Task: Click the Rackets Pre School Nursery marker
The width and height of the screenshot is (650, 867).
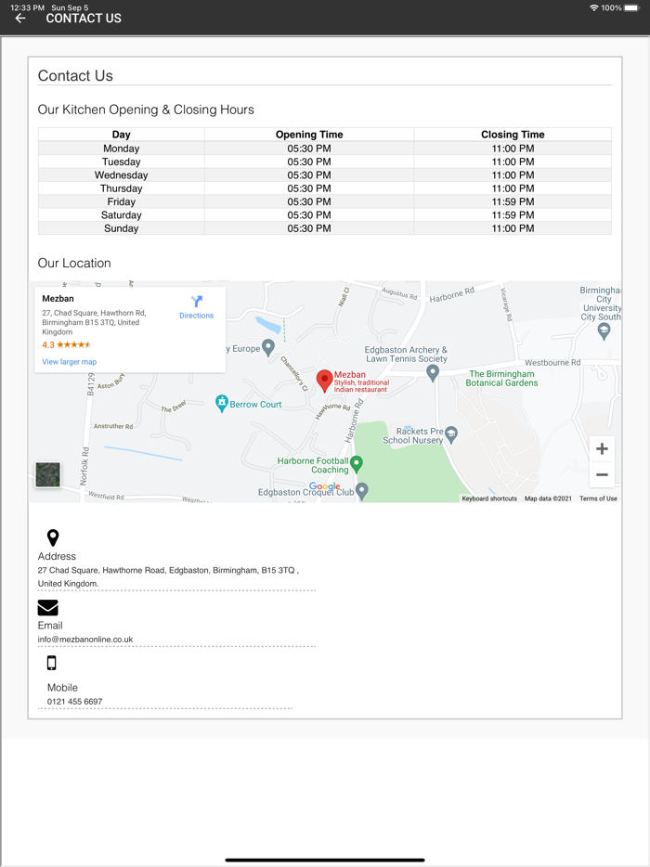Action: [451, 433]
